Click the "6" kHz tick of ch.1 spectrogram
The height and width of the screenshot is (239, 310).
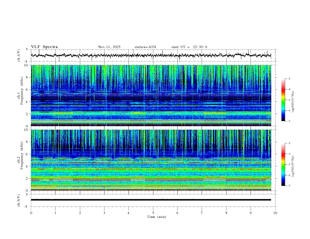(x=27, y=89)
